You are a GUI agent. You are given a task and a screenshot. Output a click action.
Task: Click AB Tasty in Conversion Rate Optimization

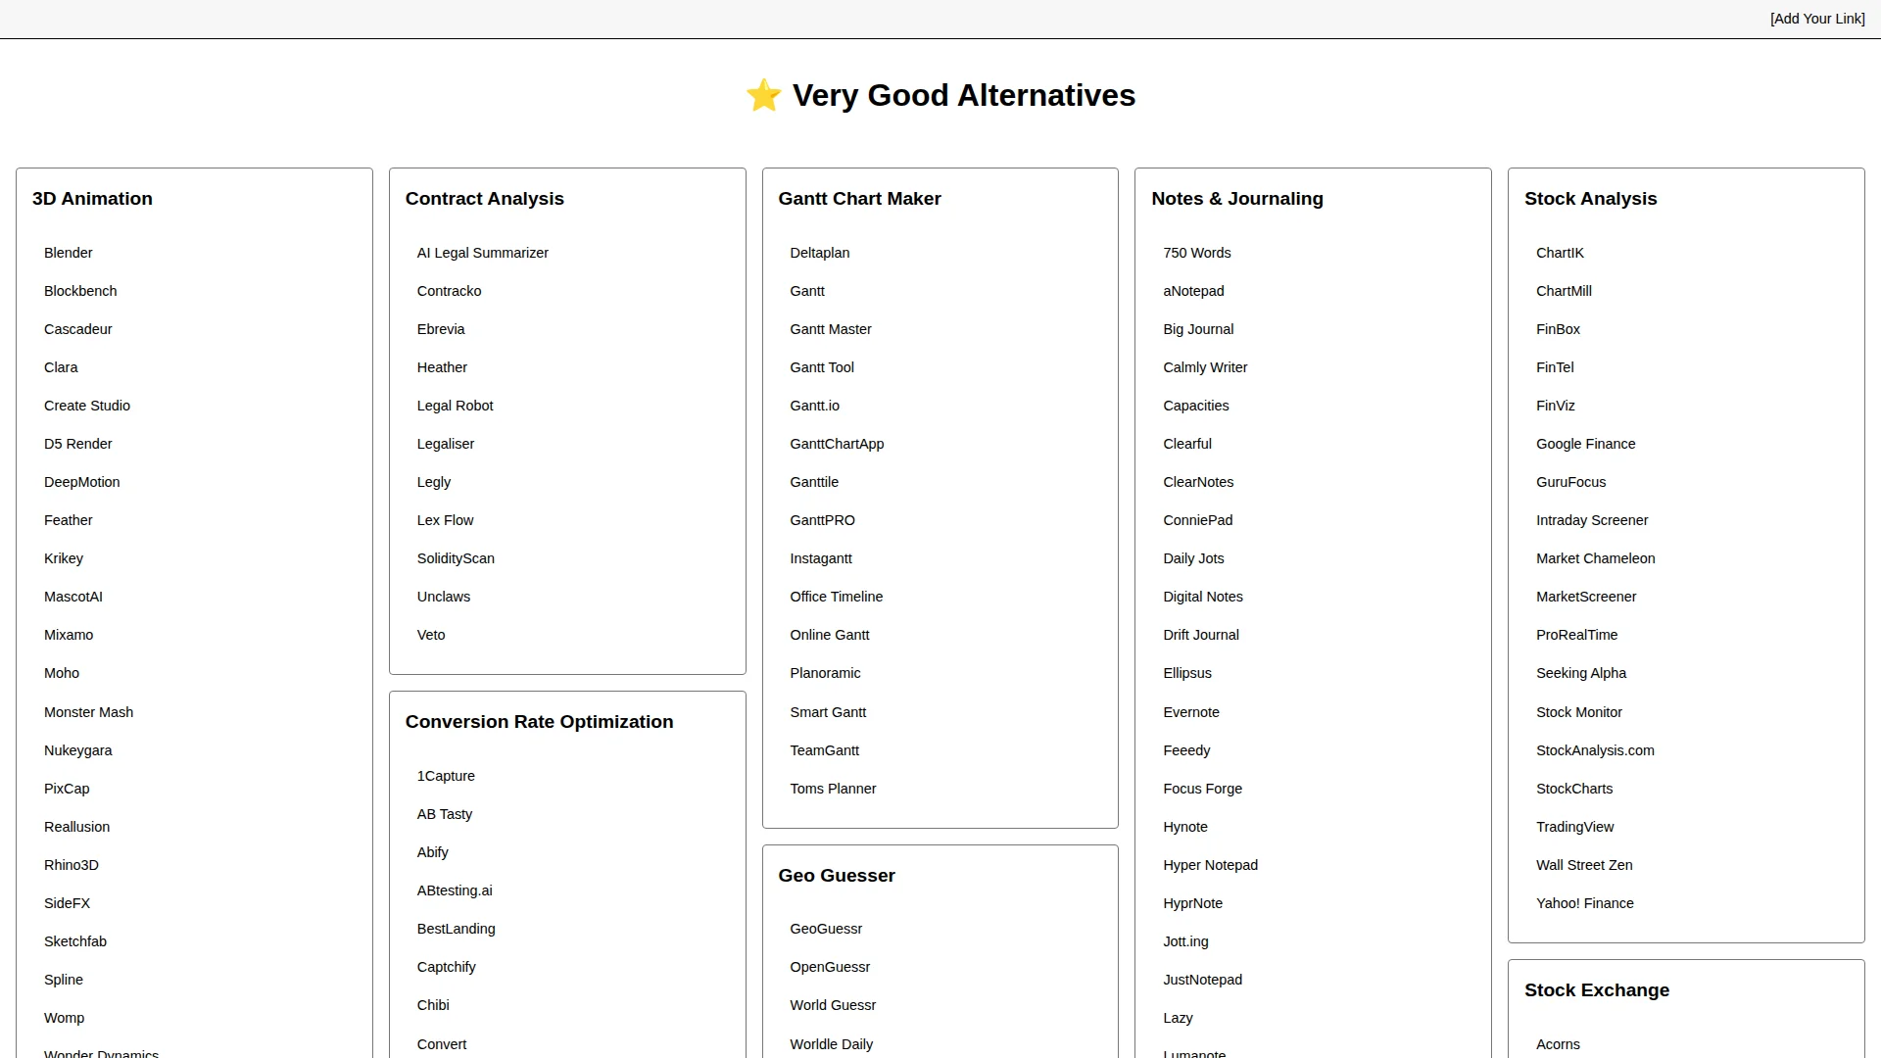[444, 814]
